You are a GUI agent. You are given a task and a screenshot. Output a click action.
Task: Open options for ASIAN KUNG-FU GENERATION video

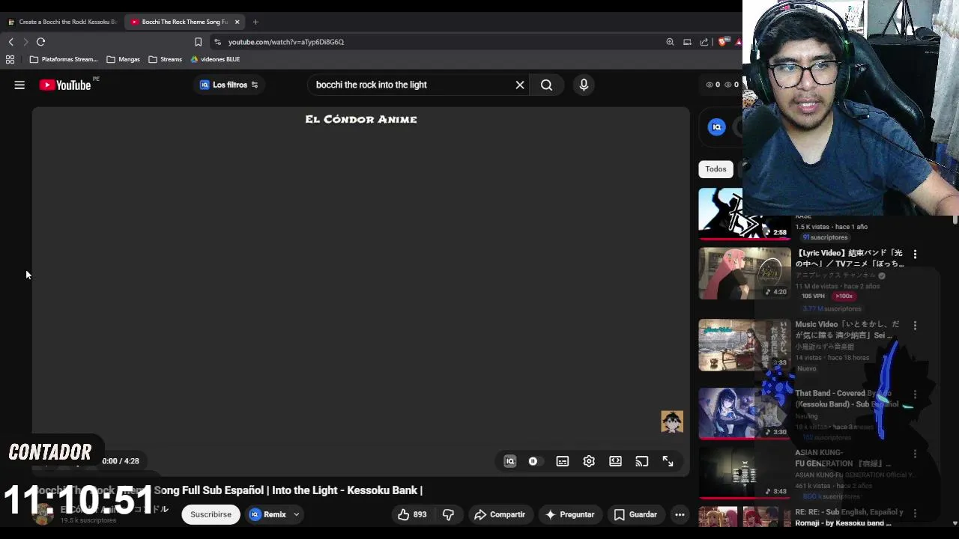tap(915, 454)
